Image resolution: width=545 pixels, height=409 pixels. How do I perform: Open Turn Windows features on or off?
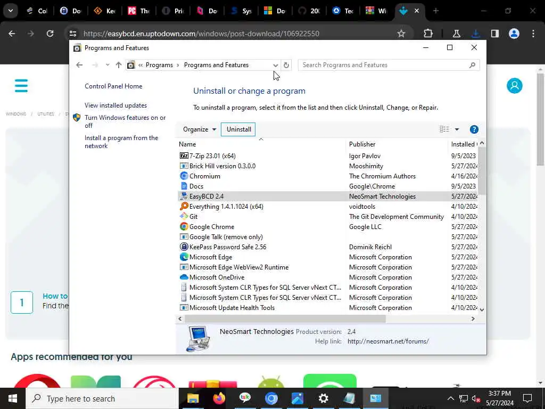click(125, 121)
